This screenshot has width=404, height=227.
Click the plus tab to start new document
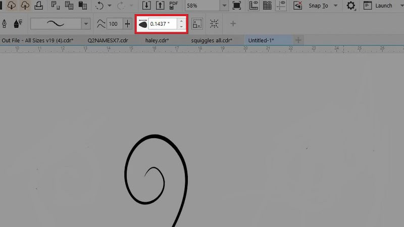[298, 40]
